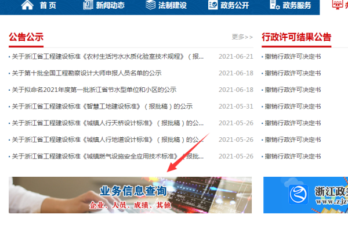Click the first 2021-06-18 date entry
This screenshot has height=225, width=348.
click(236, 73)
